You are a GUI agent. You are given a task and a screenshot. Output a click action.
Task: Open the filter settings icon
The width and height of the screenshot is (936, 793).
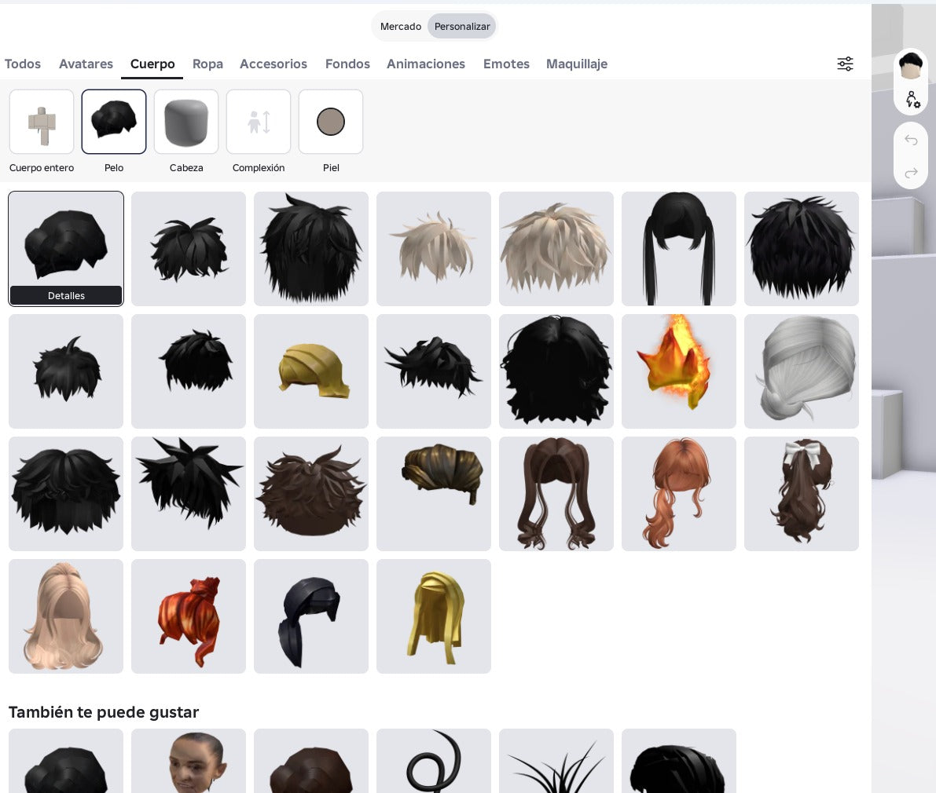(845, 64)
